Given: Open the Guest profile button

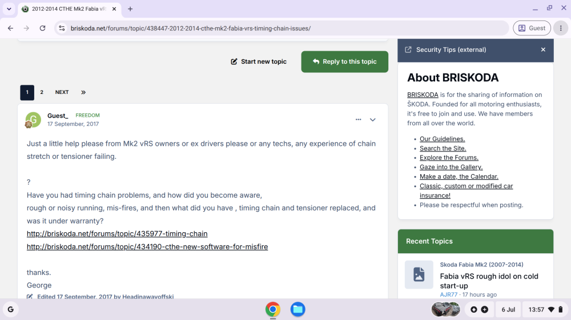Looking at the screenshot, I should tap(532, 28).
